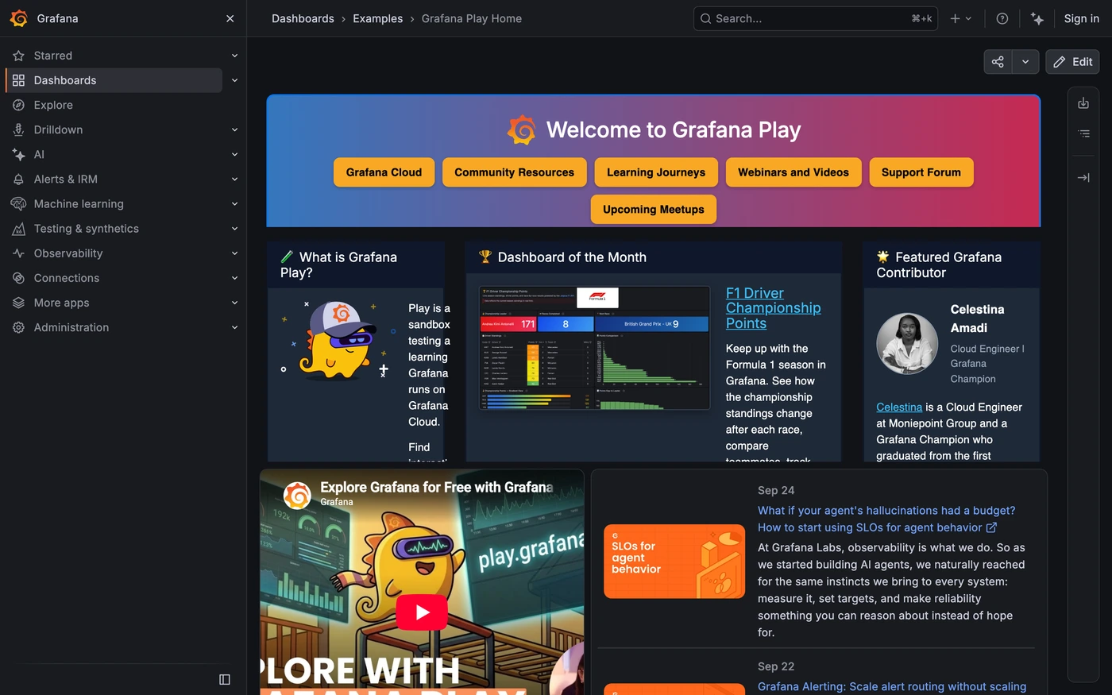The height and width of the screenshot is (695, 1112).
Task: Click the Upcoming Meetups button
Action: tap(654, 210)
